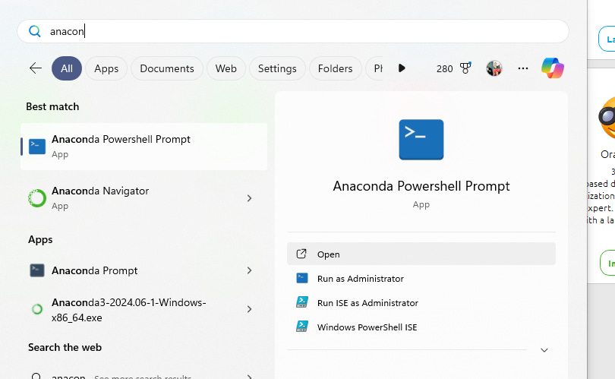Click large Anaconda Powershell Prompt preview icon
This screenshot has height=379, width=615.
[x=421, y=140]
